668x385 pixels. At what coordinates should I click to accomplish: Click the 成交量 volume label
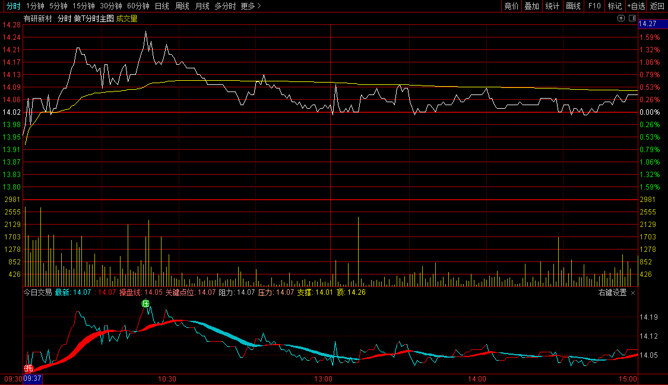pos(126,19)
